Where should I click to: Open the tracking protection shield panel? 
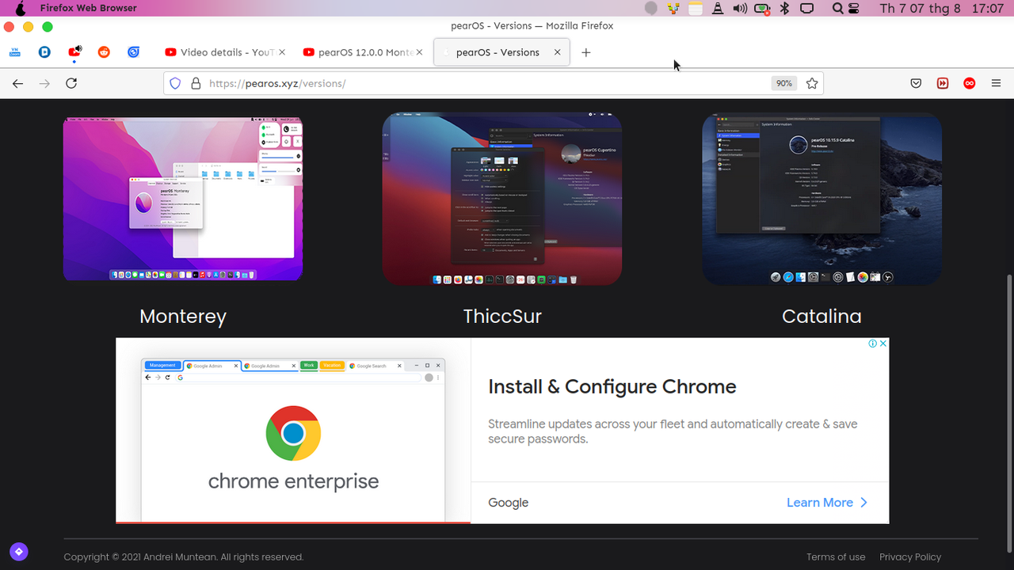176,83
